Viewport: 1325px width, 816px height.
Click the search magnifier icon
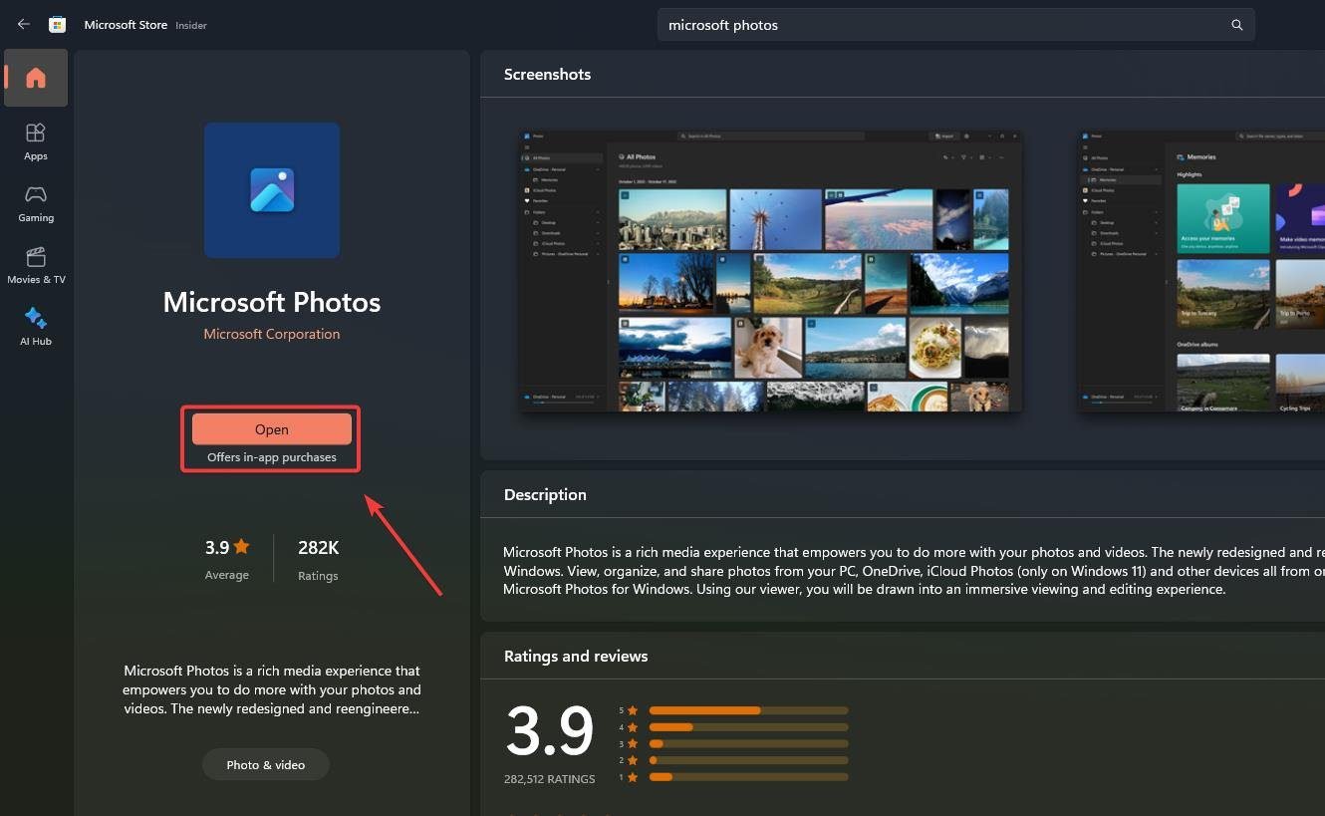pyautogui.click(x=1237, y=25)
